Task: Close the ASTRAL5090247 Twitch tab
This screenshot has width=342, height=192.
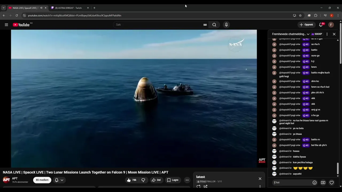Action: (88, 8)
